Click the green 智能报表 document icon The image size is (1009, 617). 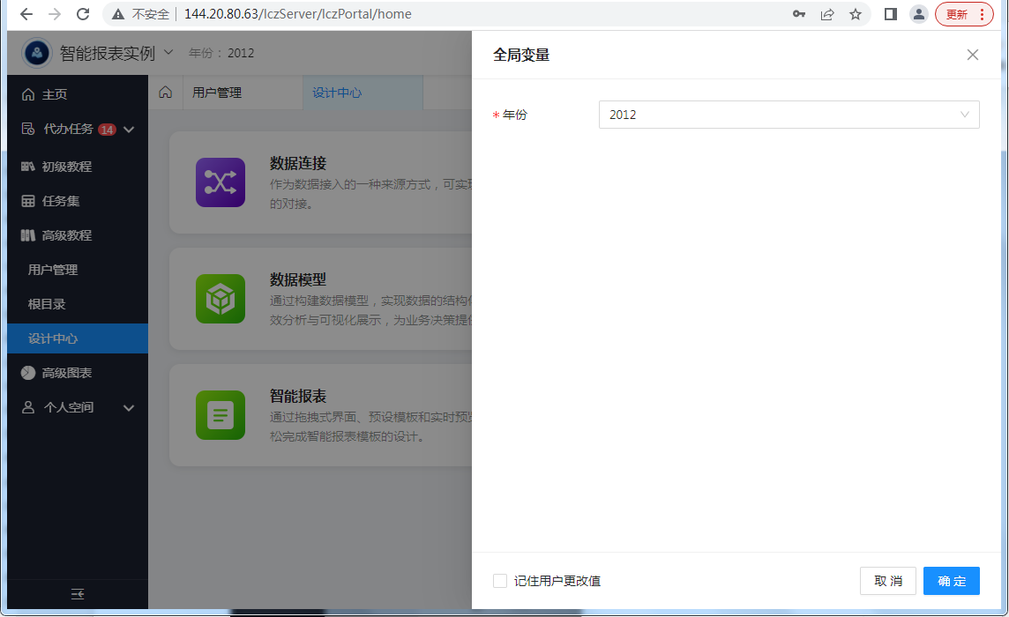220,414
